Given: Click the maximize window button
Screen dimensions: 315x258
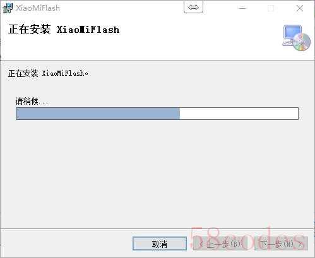Looking at the screenshot, I should click(x=271, y=8).
